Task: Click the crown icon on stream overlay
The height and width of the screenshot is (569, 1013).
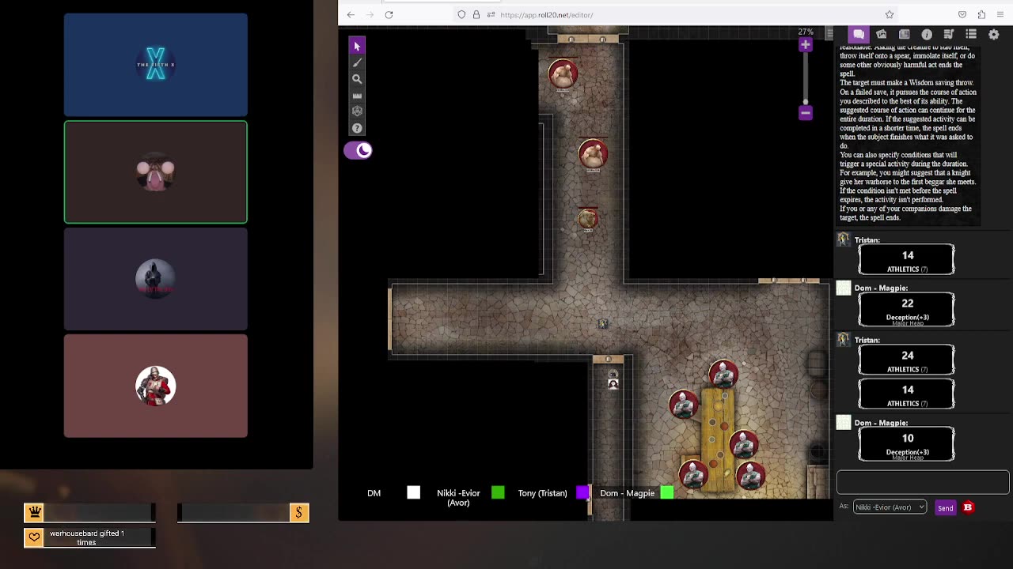Action: (34, 513)
